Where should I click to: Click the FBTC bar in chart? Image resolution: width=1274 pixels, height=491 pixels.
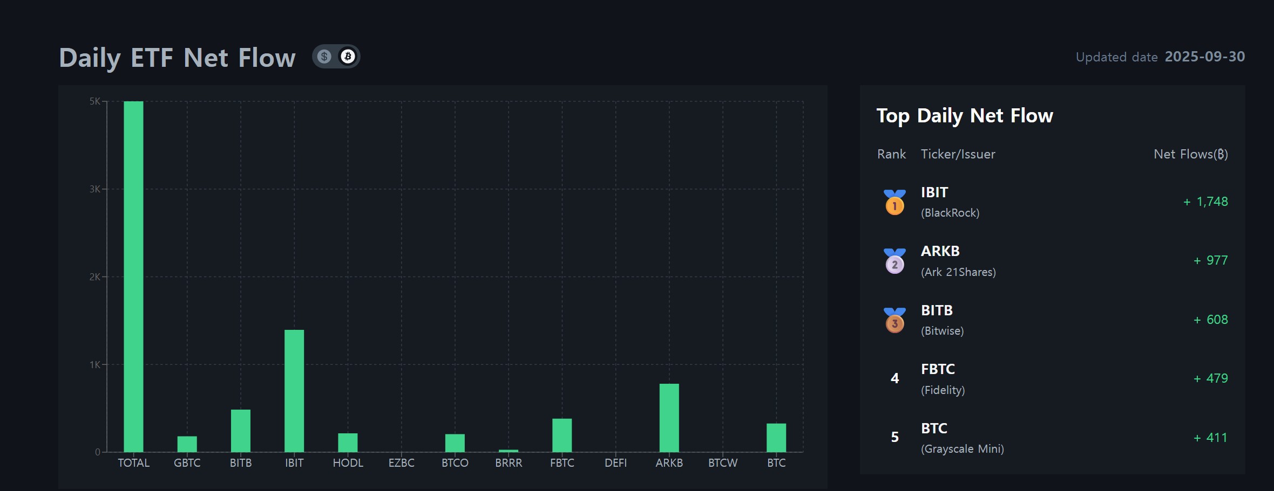click(x=562, y=435)
